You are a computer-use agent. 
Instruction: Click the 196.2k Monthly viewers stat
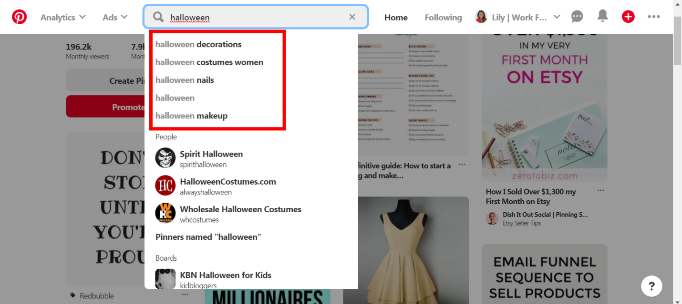(87, 51)
